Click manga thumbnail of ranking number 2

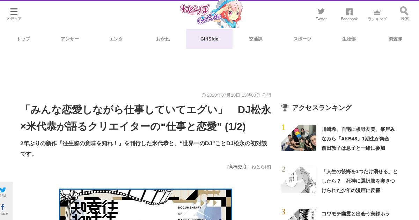pyautogui.click(x=299, y=180)
